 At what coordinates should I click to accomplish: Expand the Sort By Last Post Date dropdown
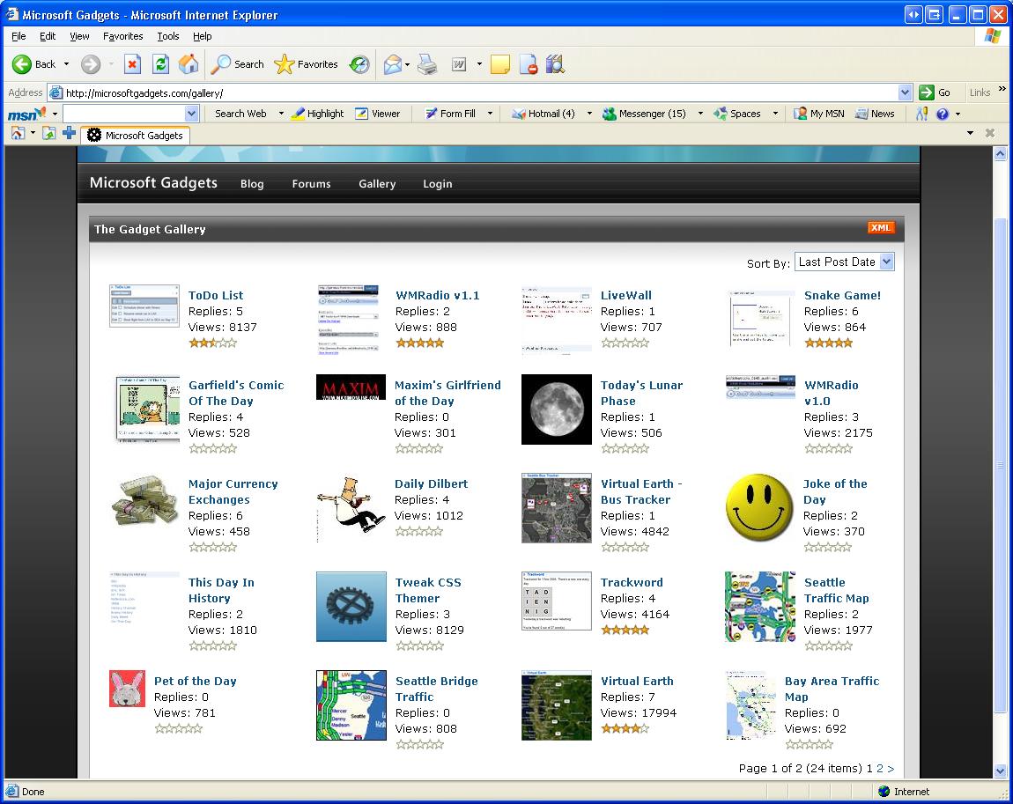click(886, 262)
